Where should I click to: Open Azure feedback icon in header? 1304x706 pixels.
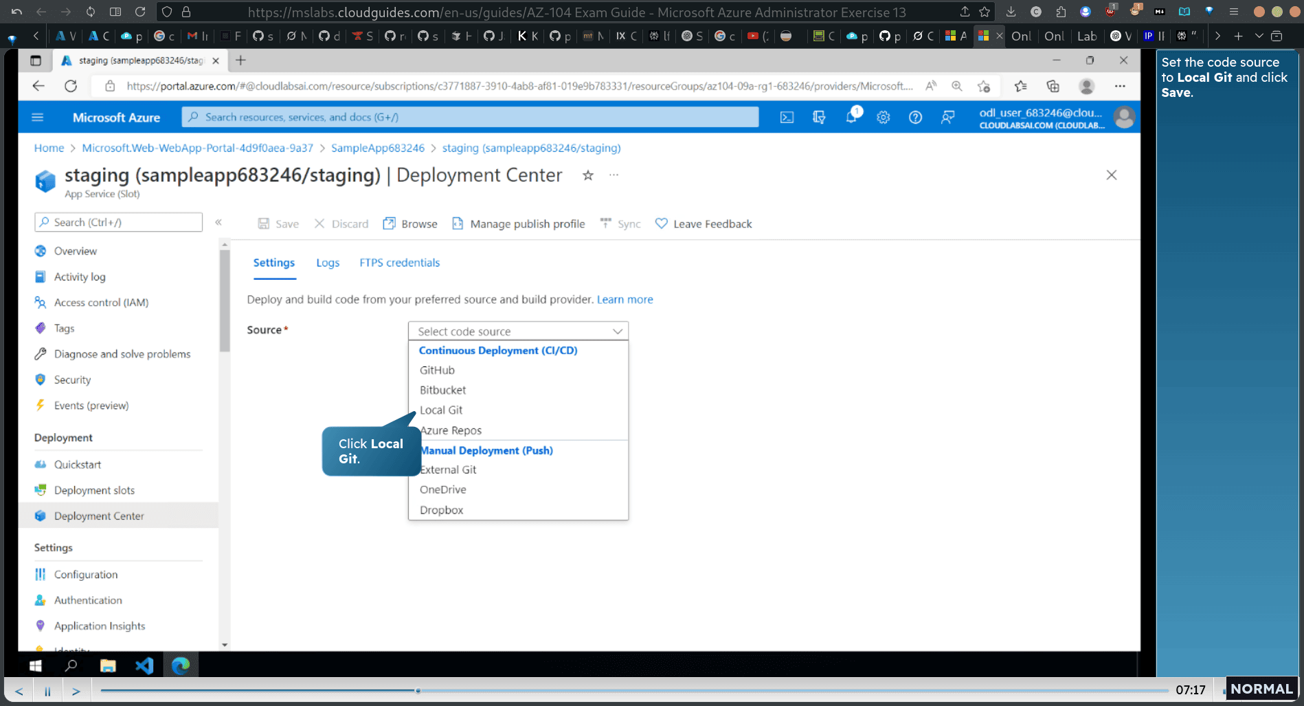coord(947,118)
